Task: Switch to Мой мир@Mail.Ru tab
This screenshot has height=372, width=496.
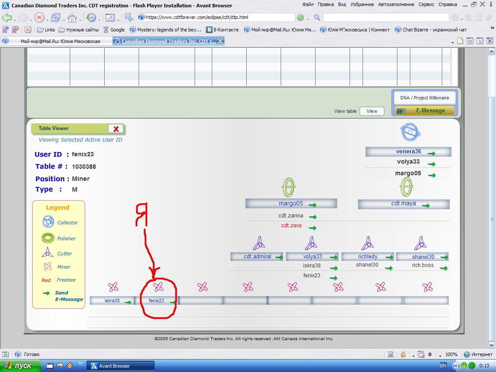Action: (x=60, y=41)
